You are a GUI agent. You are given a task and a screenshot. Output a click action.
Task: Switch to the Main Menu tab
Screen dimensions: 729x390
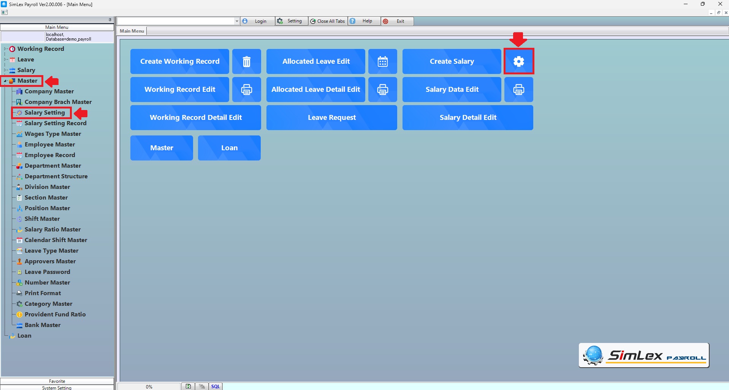(132, 31)
